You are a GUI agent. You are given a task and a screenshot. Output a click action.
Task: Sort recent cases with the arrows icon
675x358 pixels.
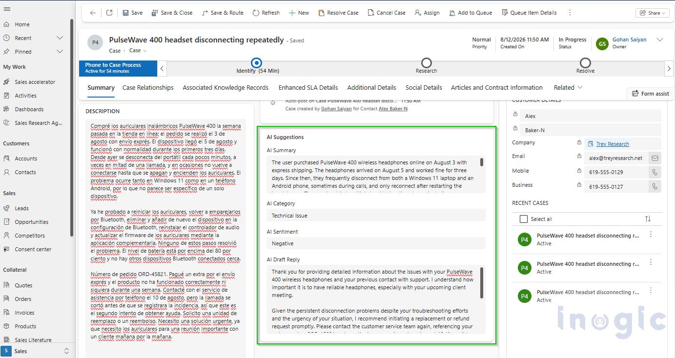(x=648, y=219)
